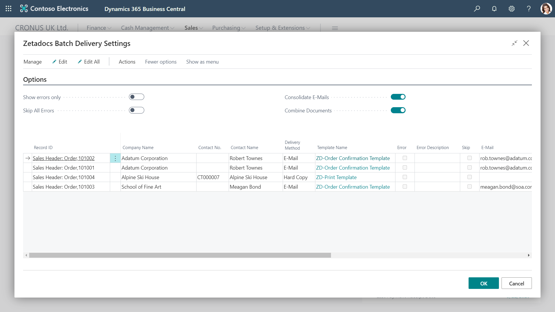Select the Fewer options menu item

(161, 62)
